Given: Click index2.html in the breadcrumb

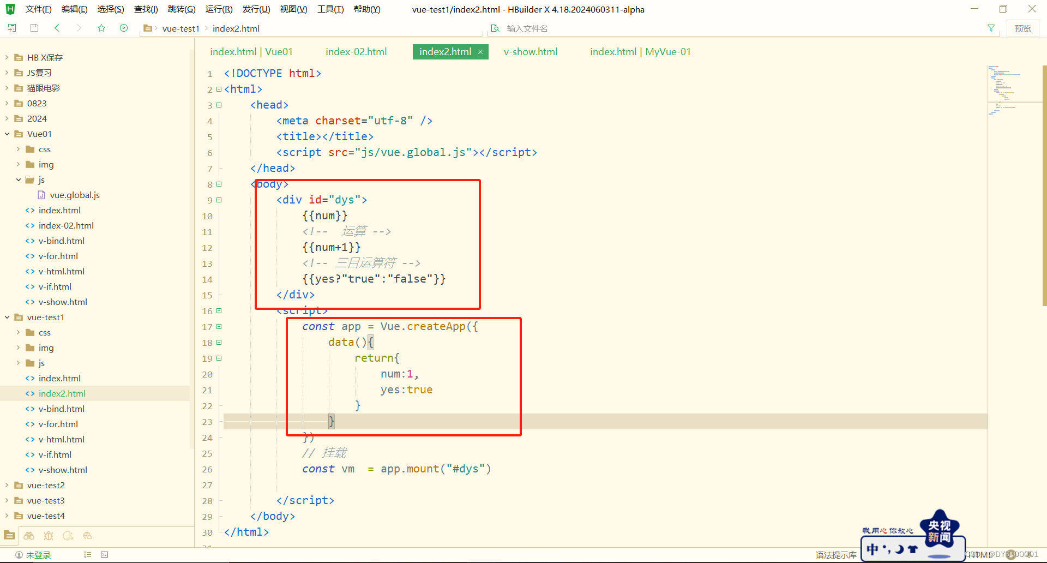Looking at the screenshot, I should [x=236, y=28].
